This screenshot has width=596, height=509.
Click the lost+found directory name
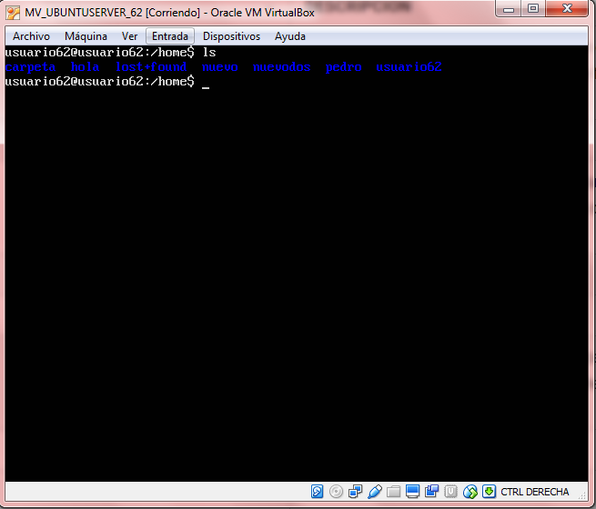[151, 66]
